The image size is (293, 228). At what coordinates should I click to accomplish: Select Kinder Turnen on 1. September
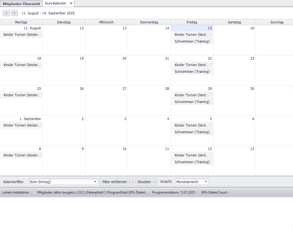[21, 125]
